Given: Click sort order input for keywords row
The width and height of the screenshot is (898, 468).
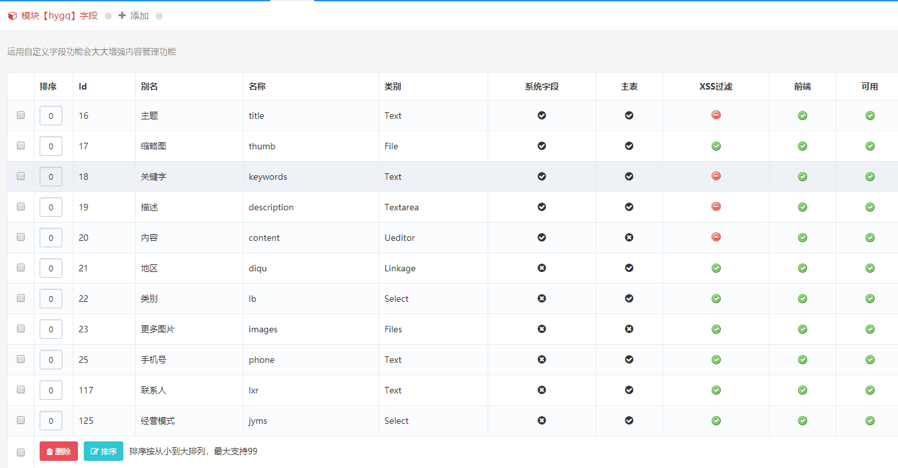Looking at the screenshot, I should click(x=51, y=177).
